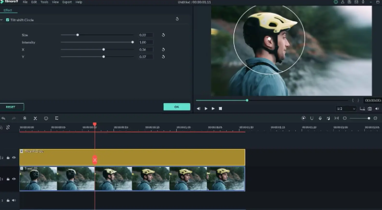This screenshot has height=210, width=382.
Task: Select the TiltshiftCircle effect clip
Action: (x=132, y=157)
